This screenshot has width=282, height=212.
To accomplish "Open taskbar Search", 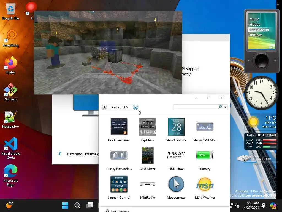I will point(77,205).
